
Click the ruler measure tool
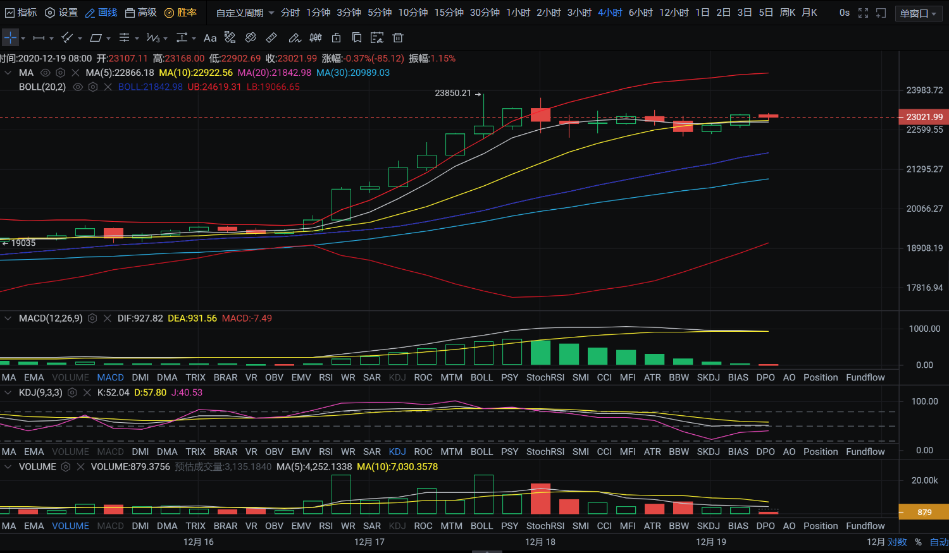[271, 38]
